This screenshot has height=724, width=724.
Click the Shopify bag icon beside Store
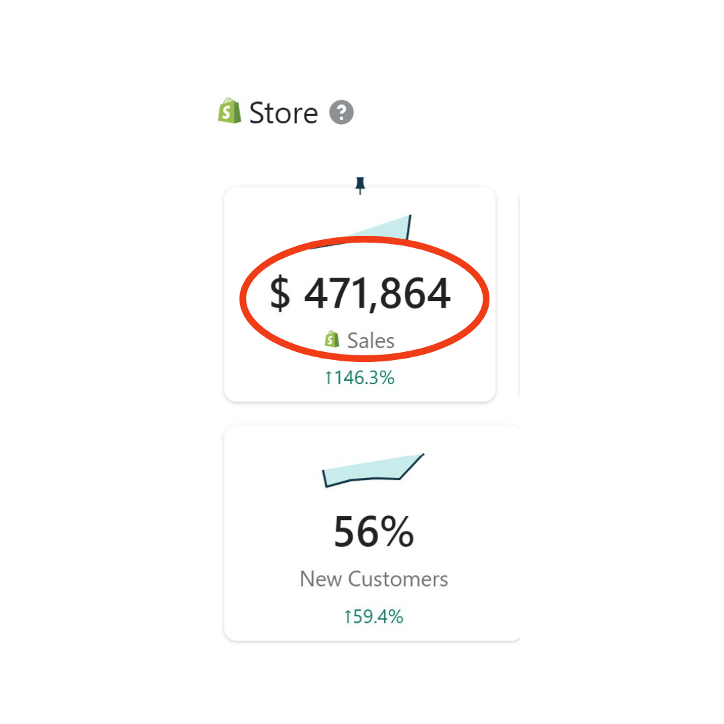229,111
